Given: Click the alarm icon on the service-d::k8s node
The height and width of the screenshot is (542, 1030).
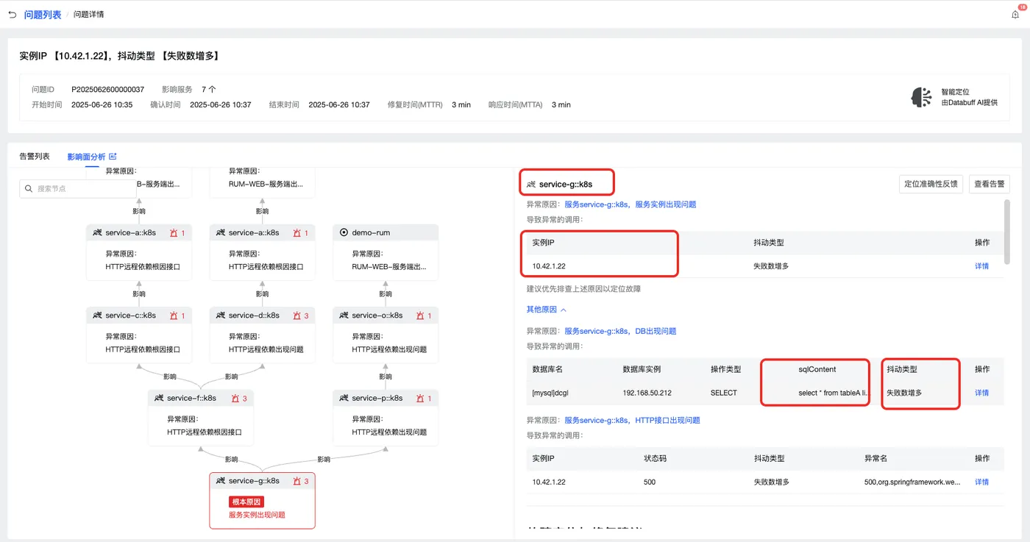Looking at the screenshot, I should coord(297,315).
